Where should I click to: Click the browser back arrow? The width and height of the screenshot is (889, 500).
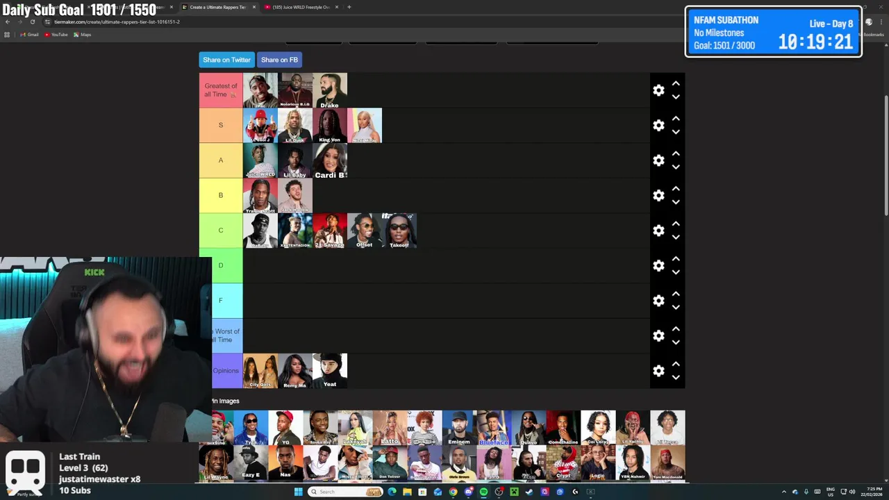pyautogui.click(x=7, y=22)
